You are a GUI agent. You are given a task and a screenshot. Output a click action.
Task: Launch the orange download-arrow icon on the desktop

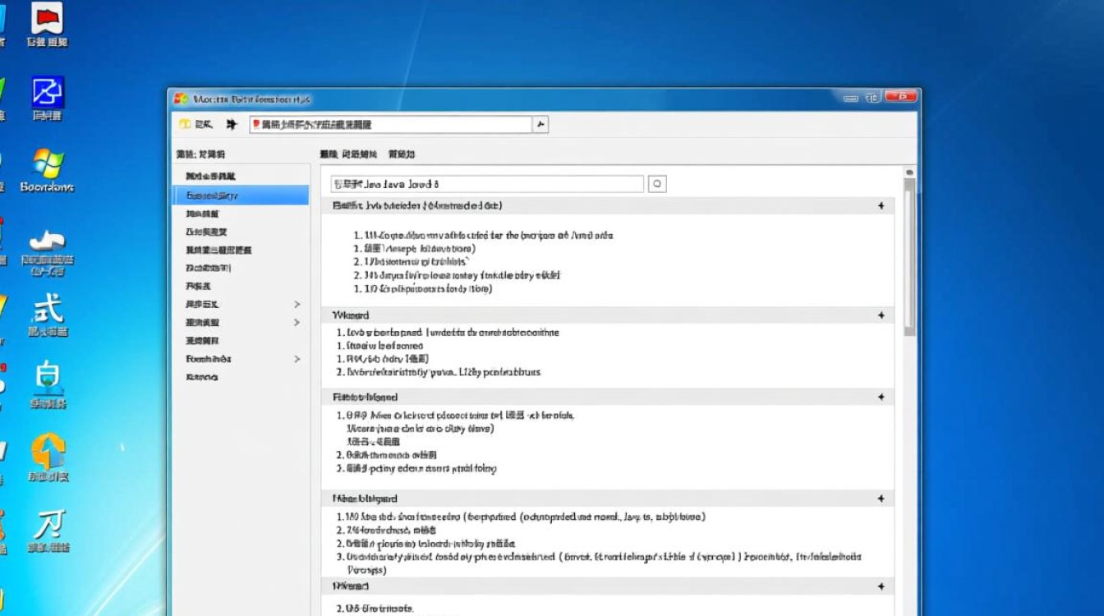tap(47, 449)
